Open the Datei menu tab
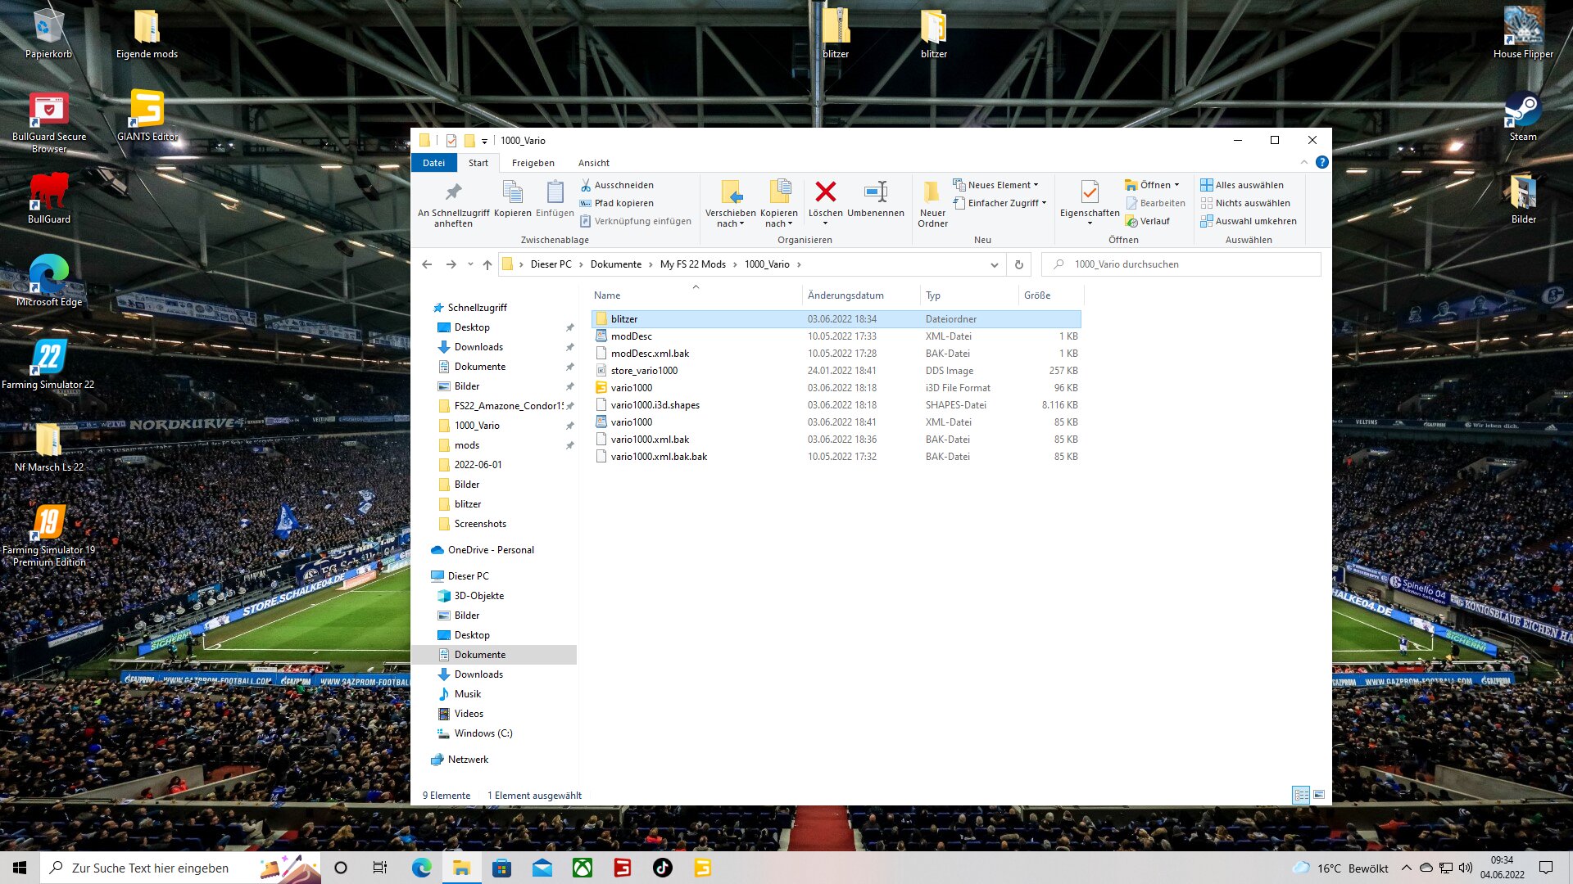 [x=433, y=163]
